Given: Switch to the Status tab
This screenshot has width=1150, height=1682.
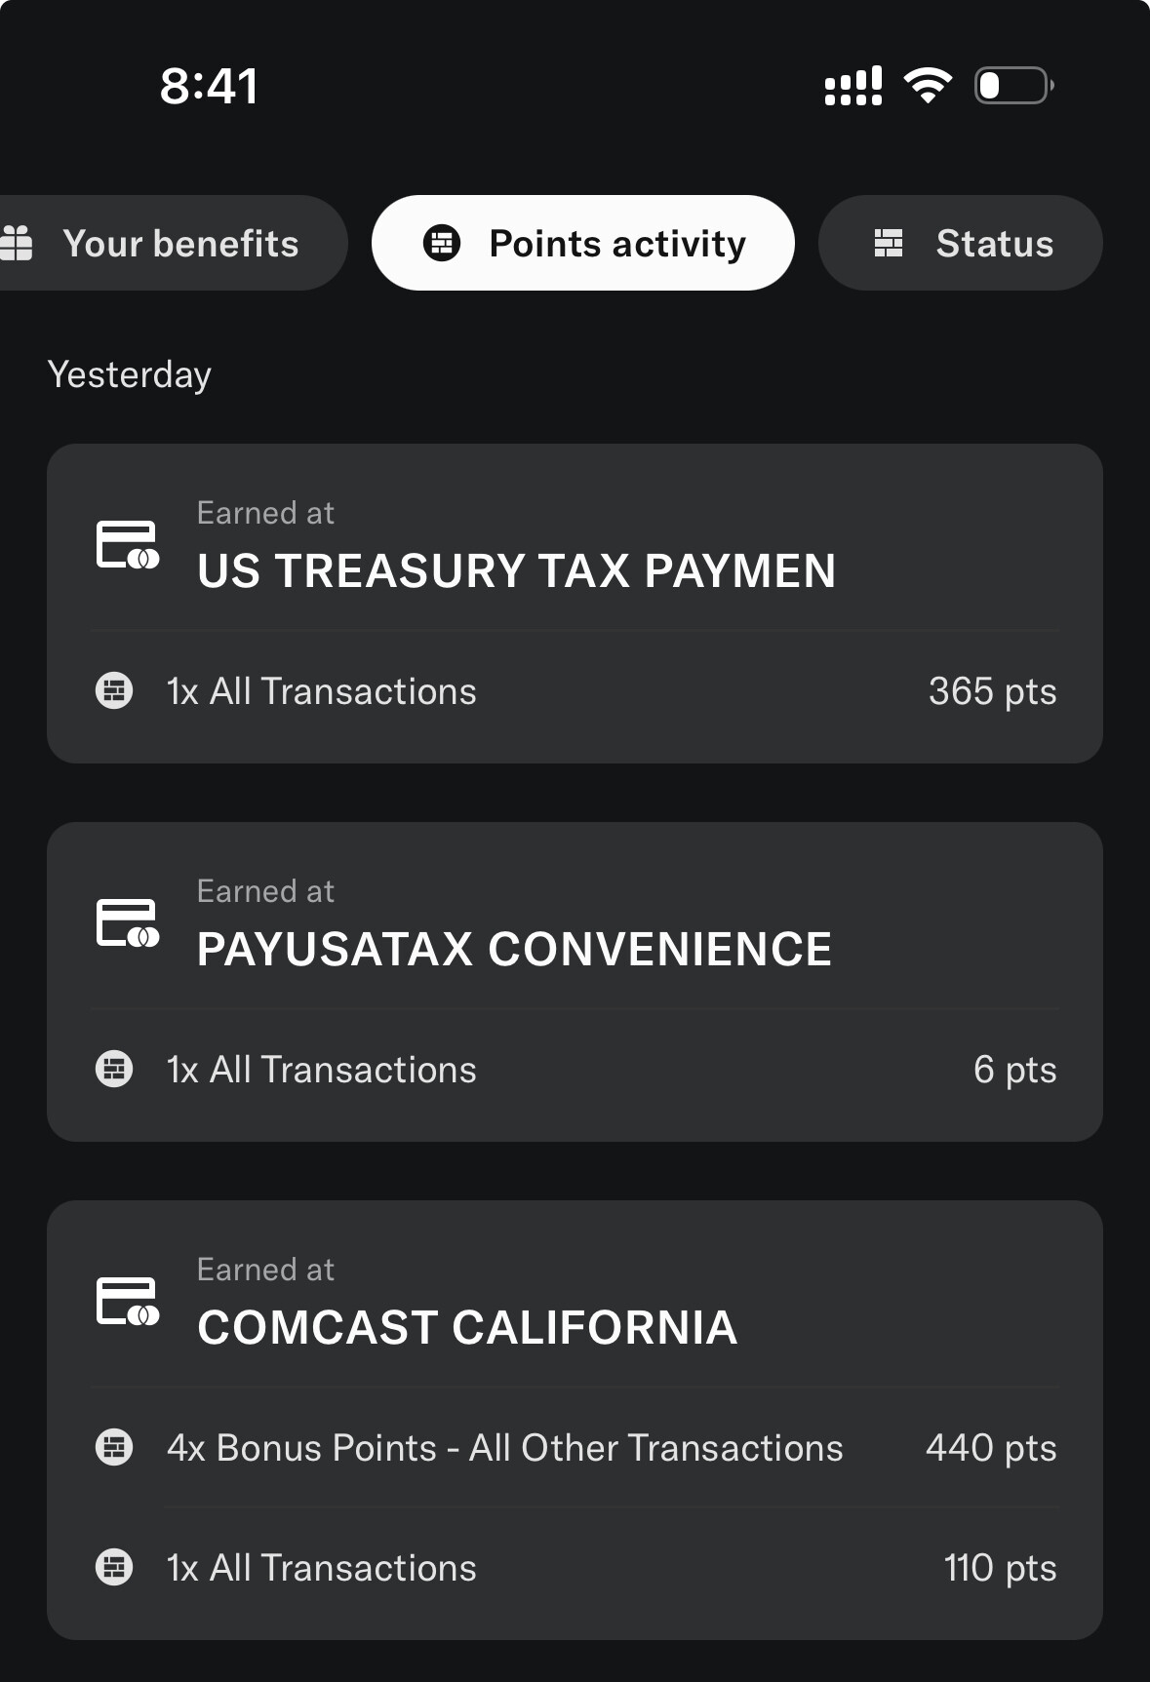Looking at the screenshot, I should [x=961, y=243].
